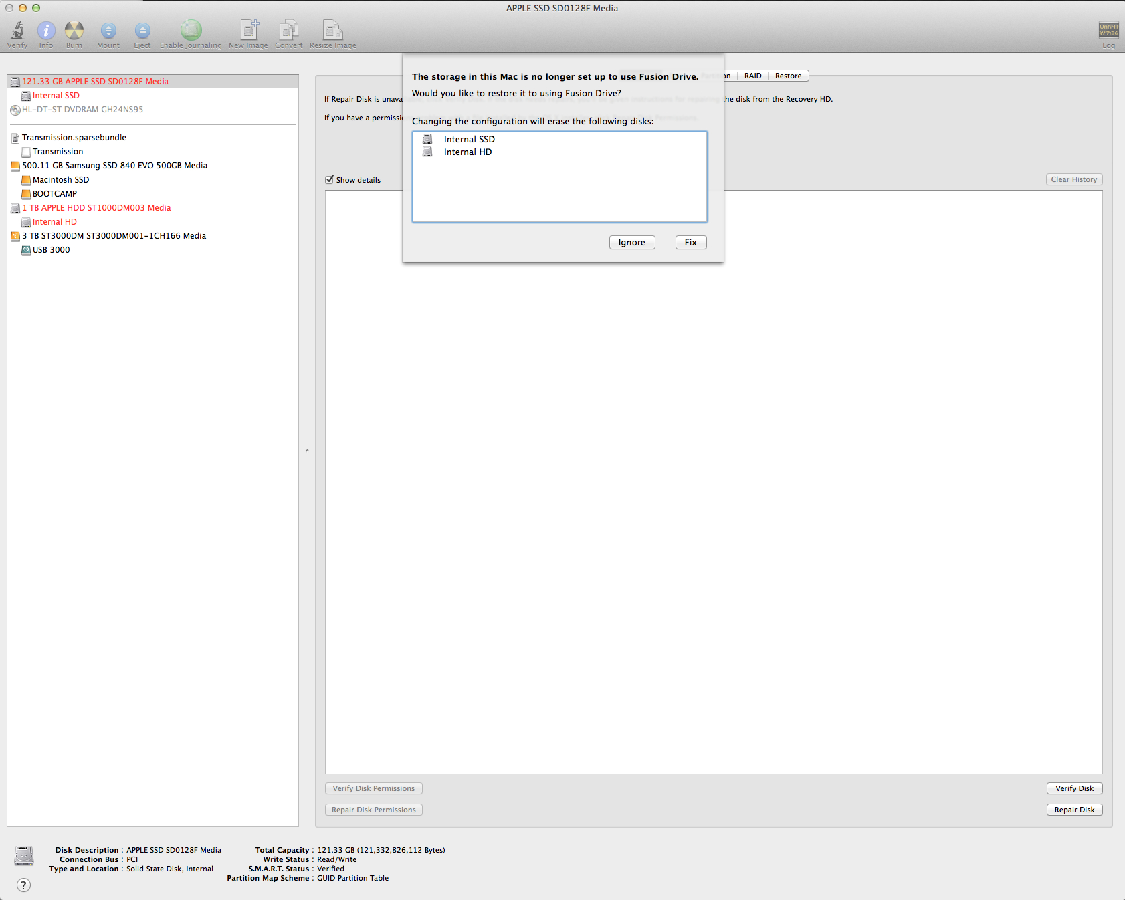Select the Macintosh SSD volume in sidebar
Viewport: 1125px width, 900px height.
61,180
